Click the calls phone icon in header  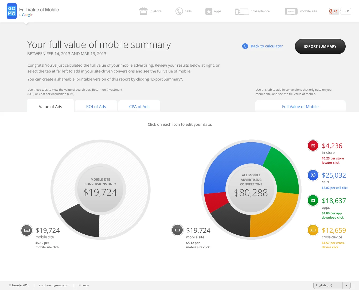[179, 11]
